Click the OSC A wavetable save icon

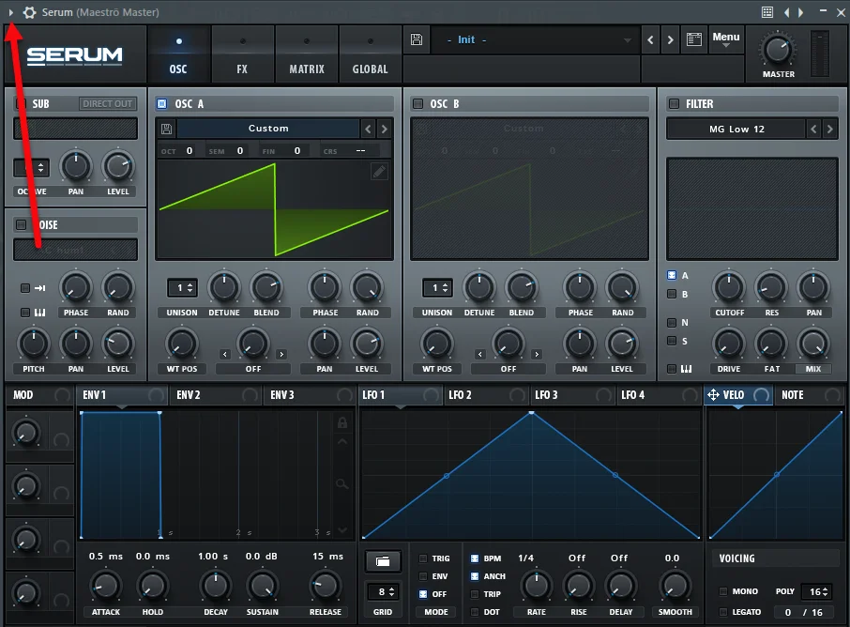click(166, 129)
